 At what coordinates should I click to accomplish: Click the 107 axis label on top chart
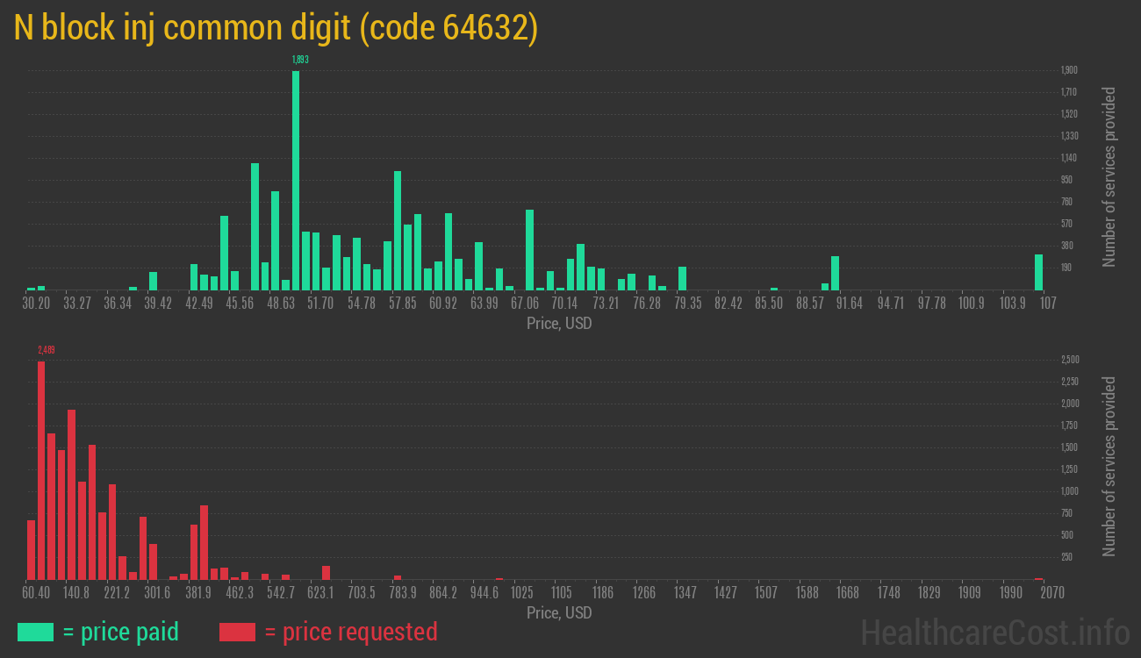[x=1047, y=303]
